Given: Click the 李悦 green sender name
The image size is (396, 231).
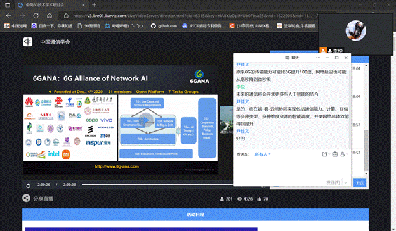Looking at the screenshot, I should coord(241,87).
